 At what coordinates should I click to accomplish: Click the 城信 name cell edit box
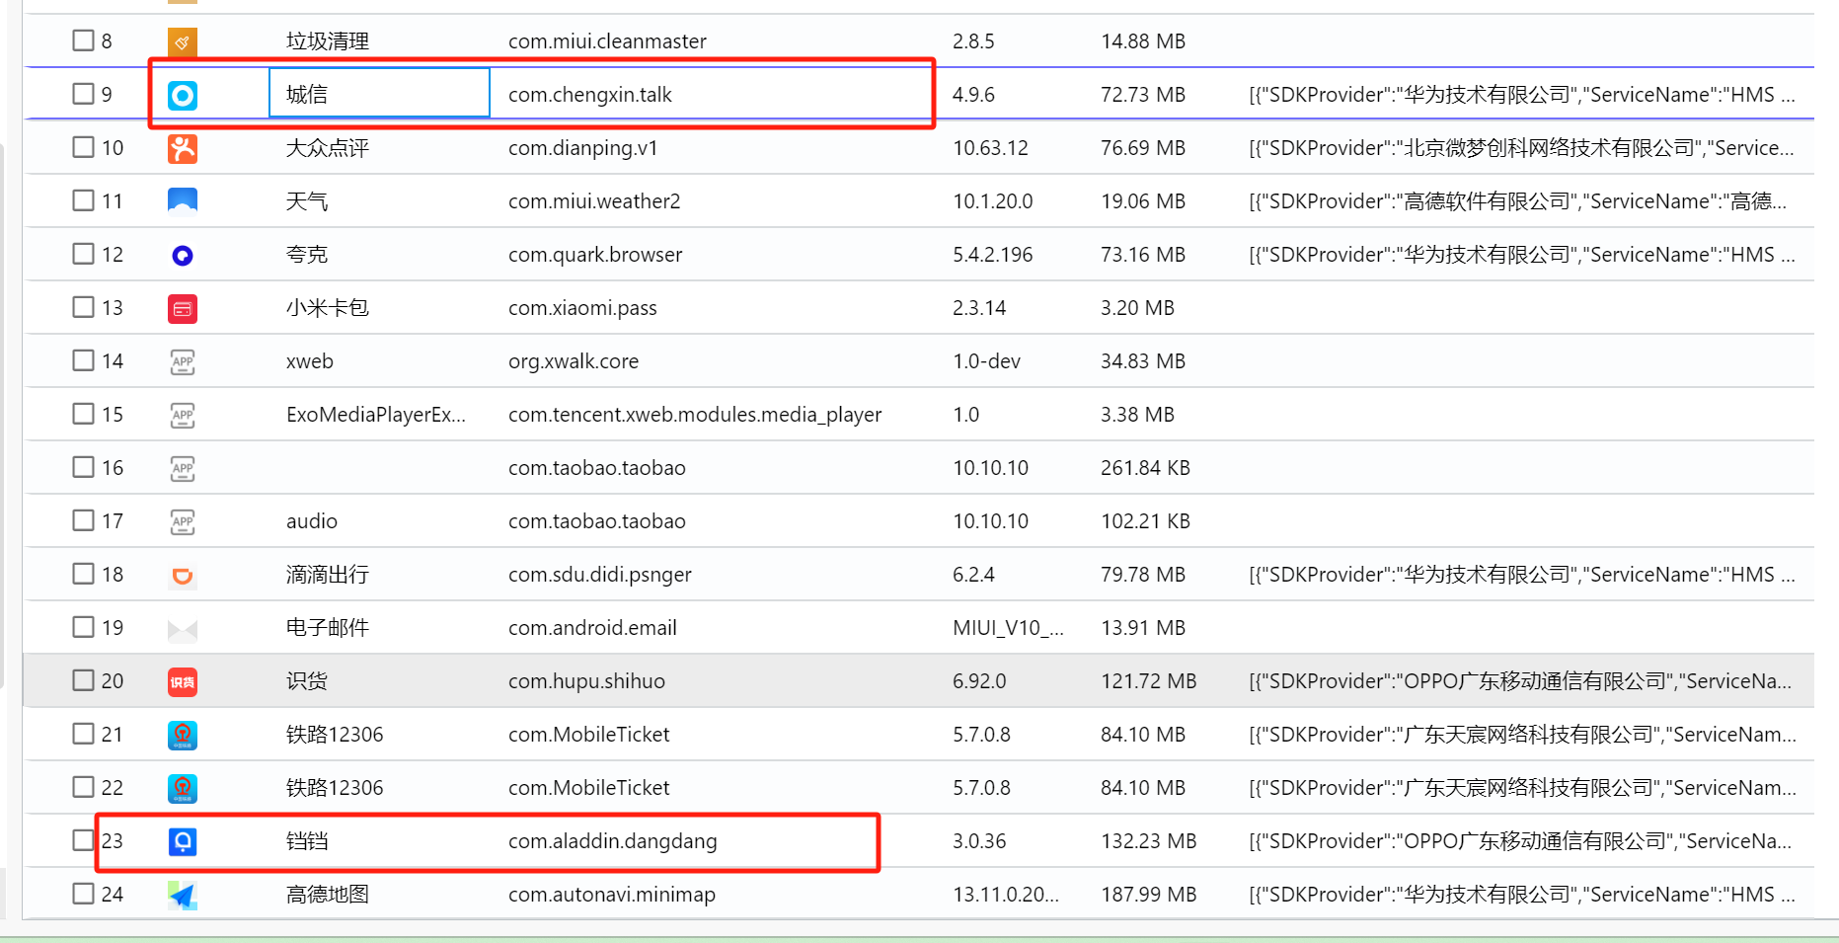380,93
